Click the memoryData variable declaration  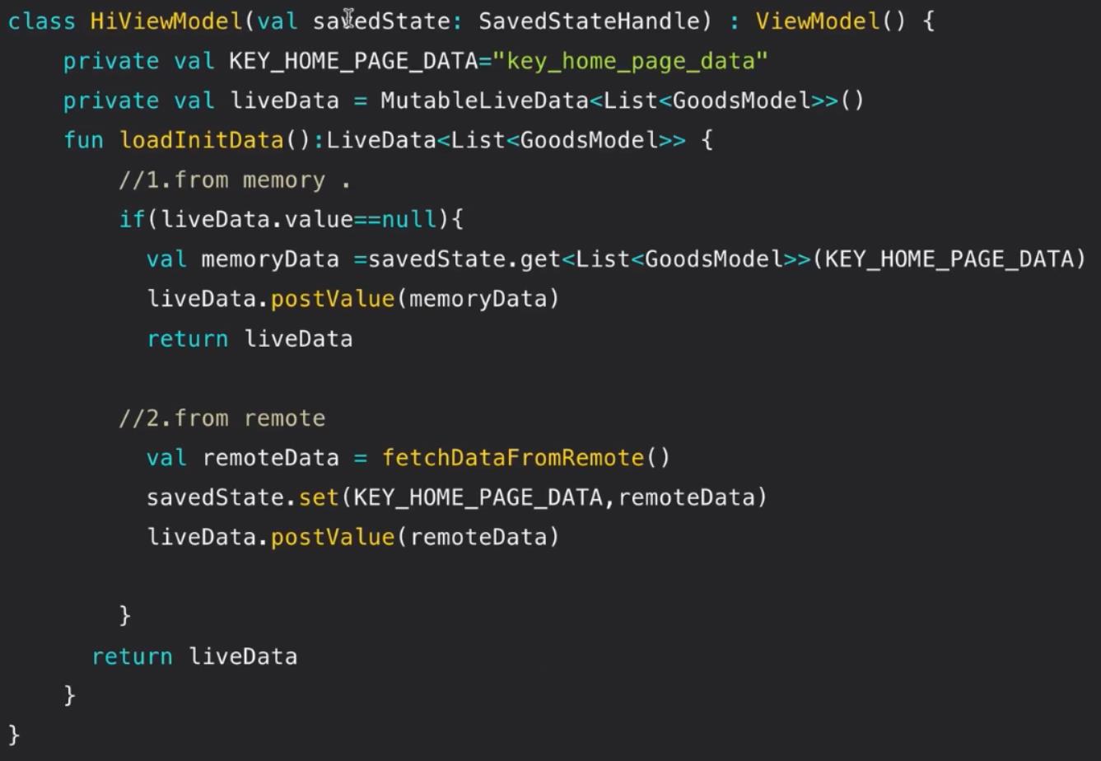tap(270, 259)
